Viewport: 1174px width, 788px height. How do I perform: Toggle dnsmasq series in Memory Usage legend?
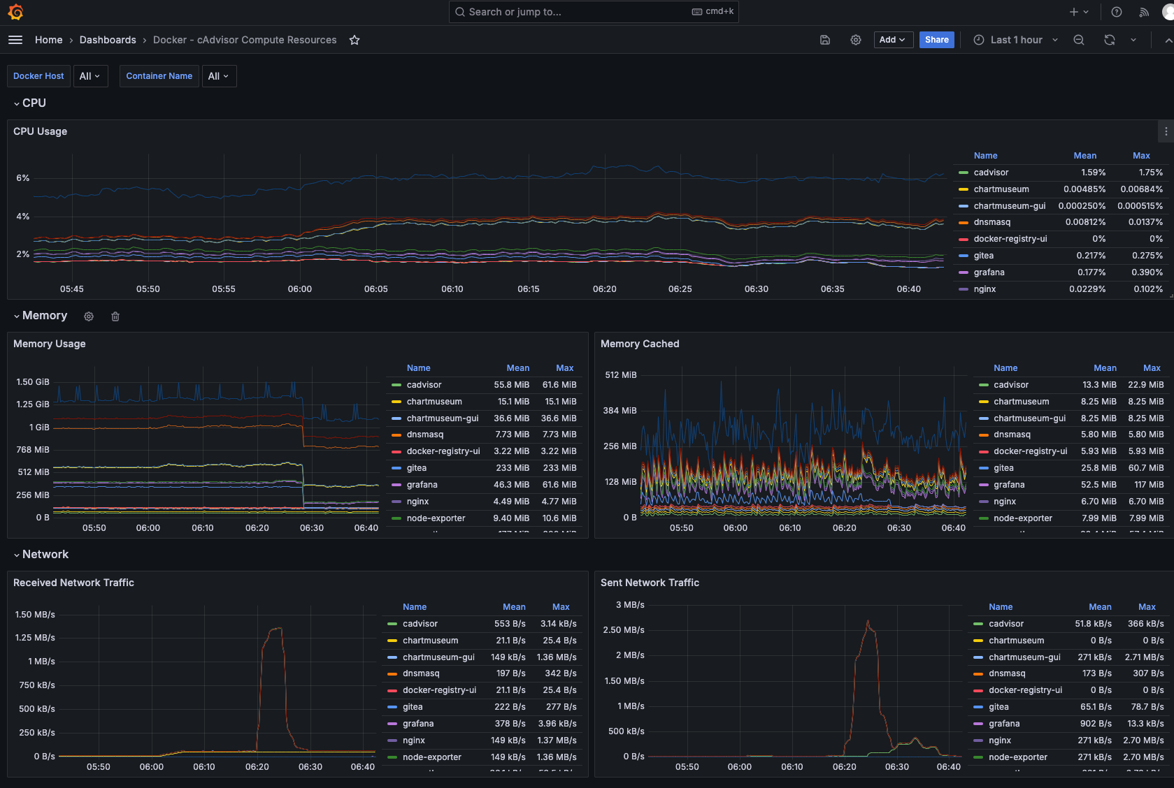click(x=424, y=435)
